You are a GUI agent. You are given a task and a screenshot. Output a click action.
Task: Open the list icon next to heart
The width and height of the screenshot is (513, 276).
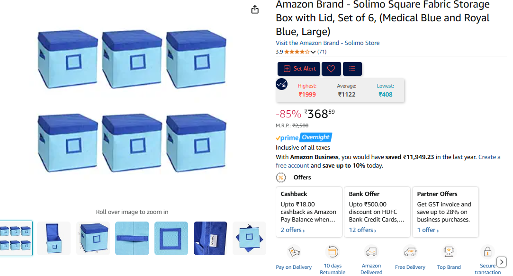click(x=352, y=69)
